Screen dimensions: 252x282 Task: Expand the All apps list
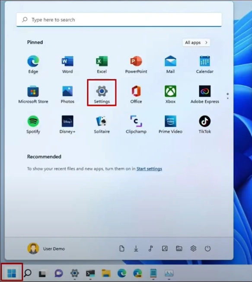coord(196,43)
